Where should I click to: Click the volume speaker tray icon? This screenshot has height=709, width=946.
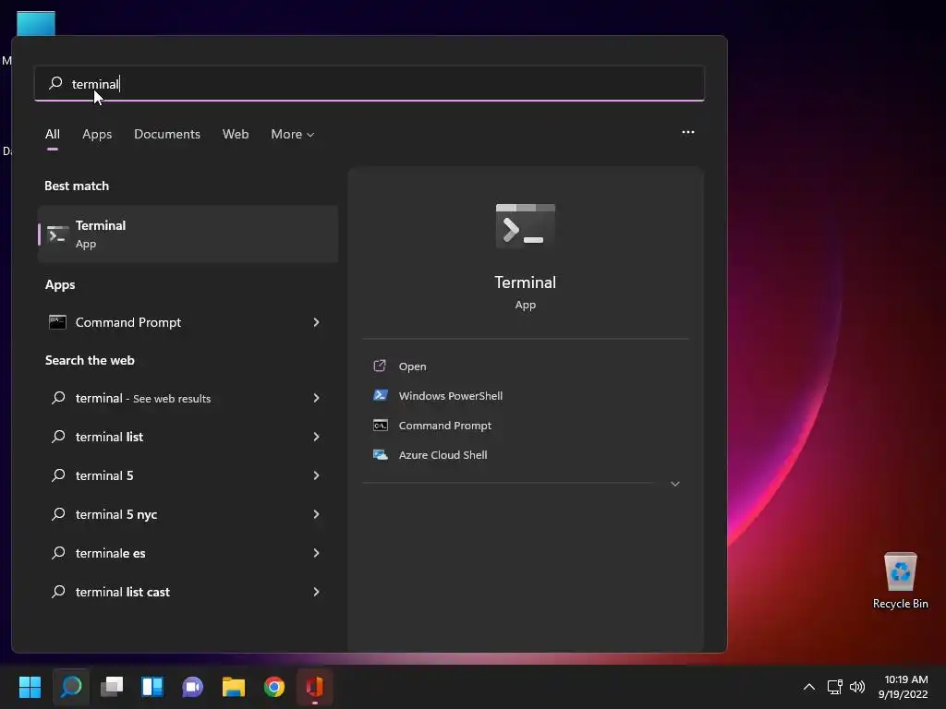tap(856, 687)
